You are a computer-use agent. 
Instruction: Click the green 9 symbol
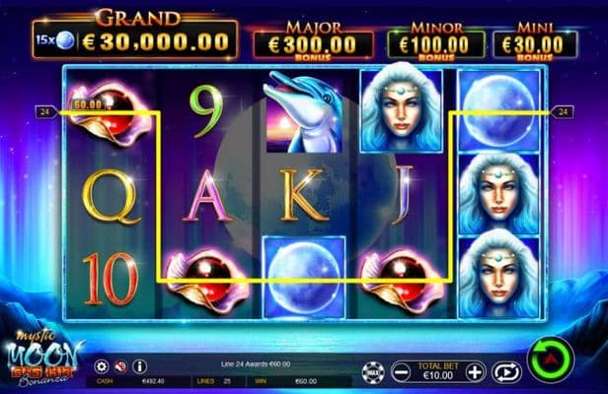pos(206,111)
